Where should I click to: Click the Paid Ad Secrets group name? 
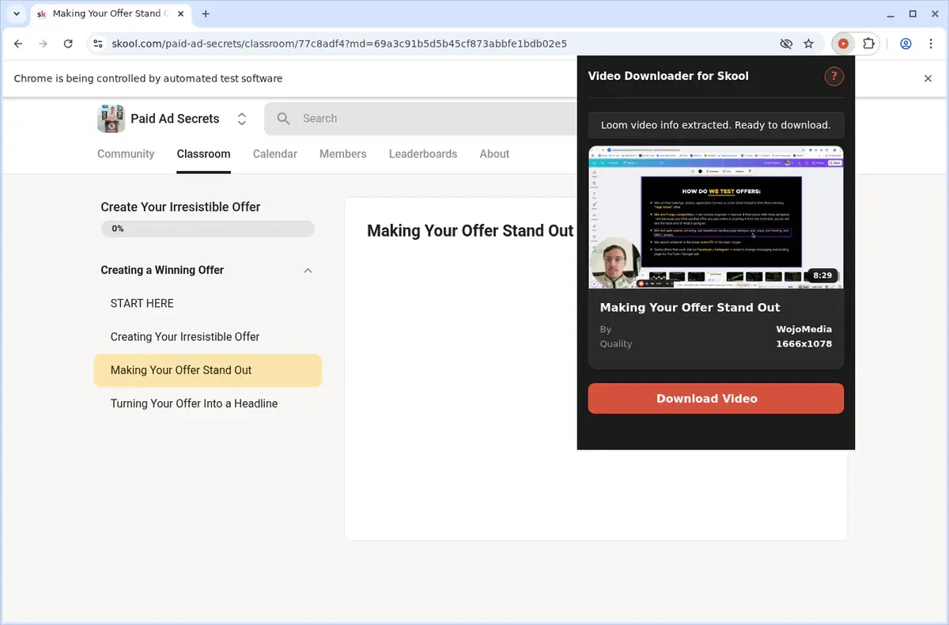point(175,119)
